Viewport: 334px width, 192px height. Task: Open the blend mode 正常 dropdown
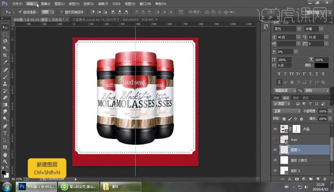pos(286,111)
